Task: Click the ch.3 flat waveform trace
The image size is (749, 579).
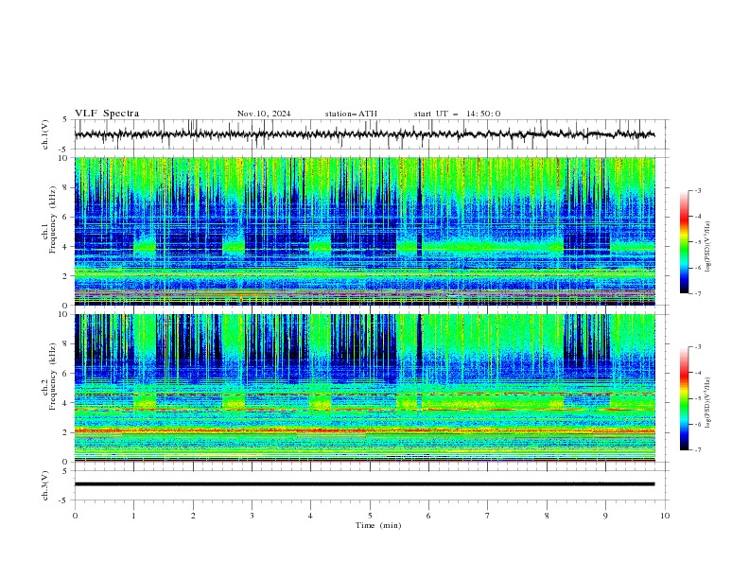Action: pos(364,484)
